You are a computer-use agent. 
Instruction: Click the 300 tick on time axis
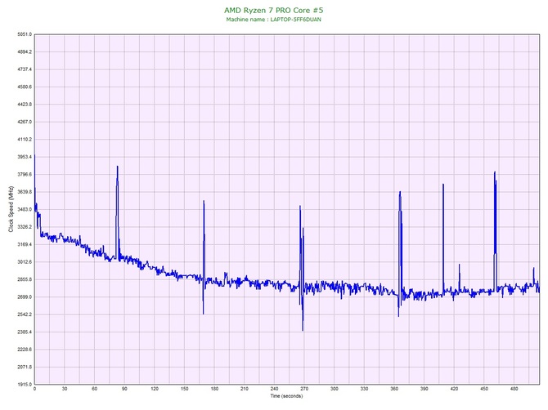(x=335, y=389)
